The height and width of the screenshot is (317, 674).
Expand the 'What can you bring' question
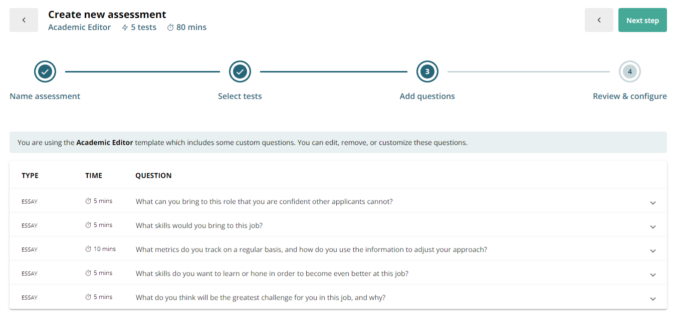pos(653,203)
